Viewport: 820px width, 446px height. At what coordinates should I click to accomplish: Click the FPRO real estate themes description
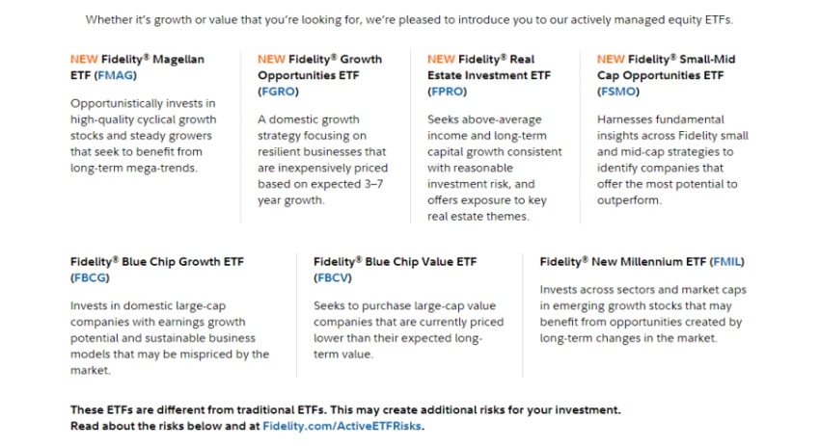494,168
